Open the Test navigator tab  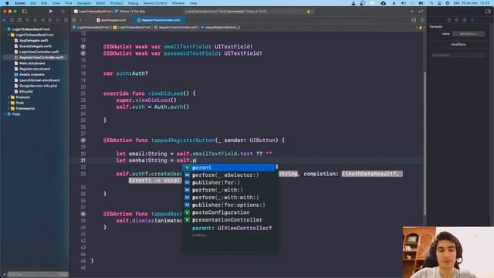click(42, 20)
